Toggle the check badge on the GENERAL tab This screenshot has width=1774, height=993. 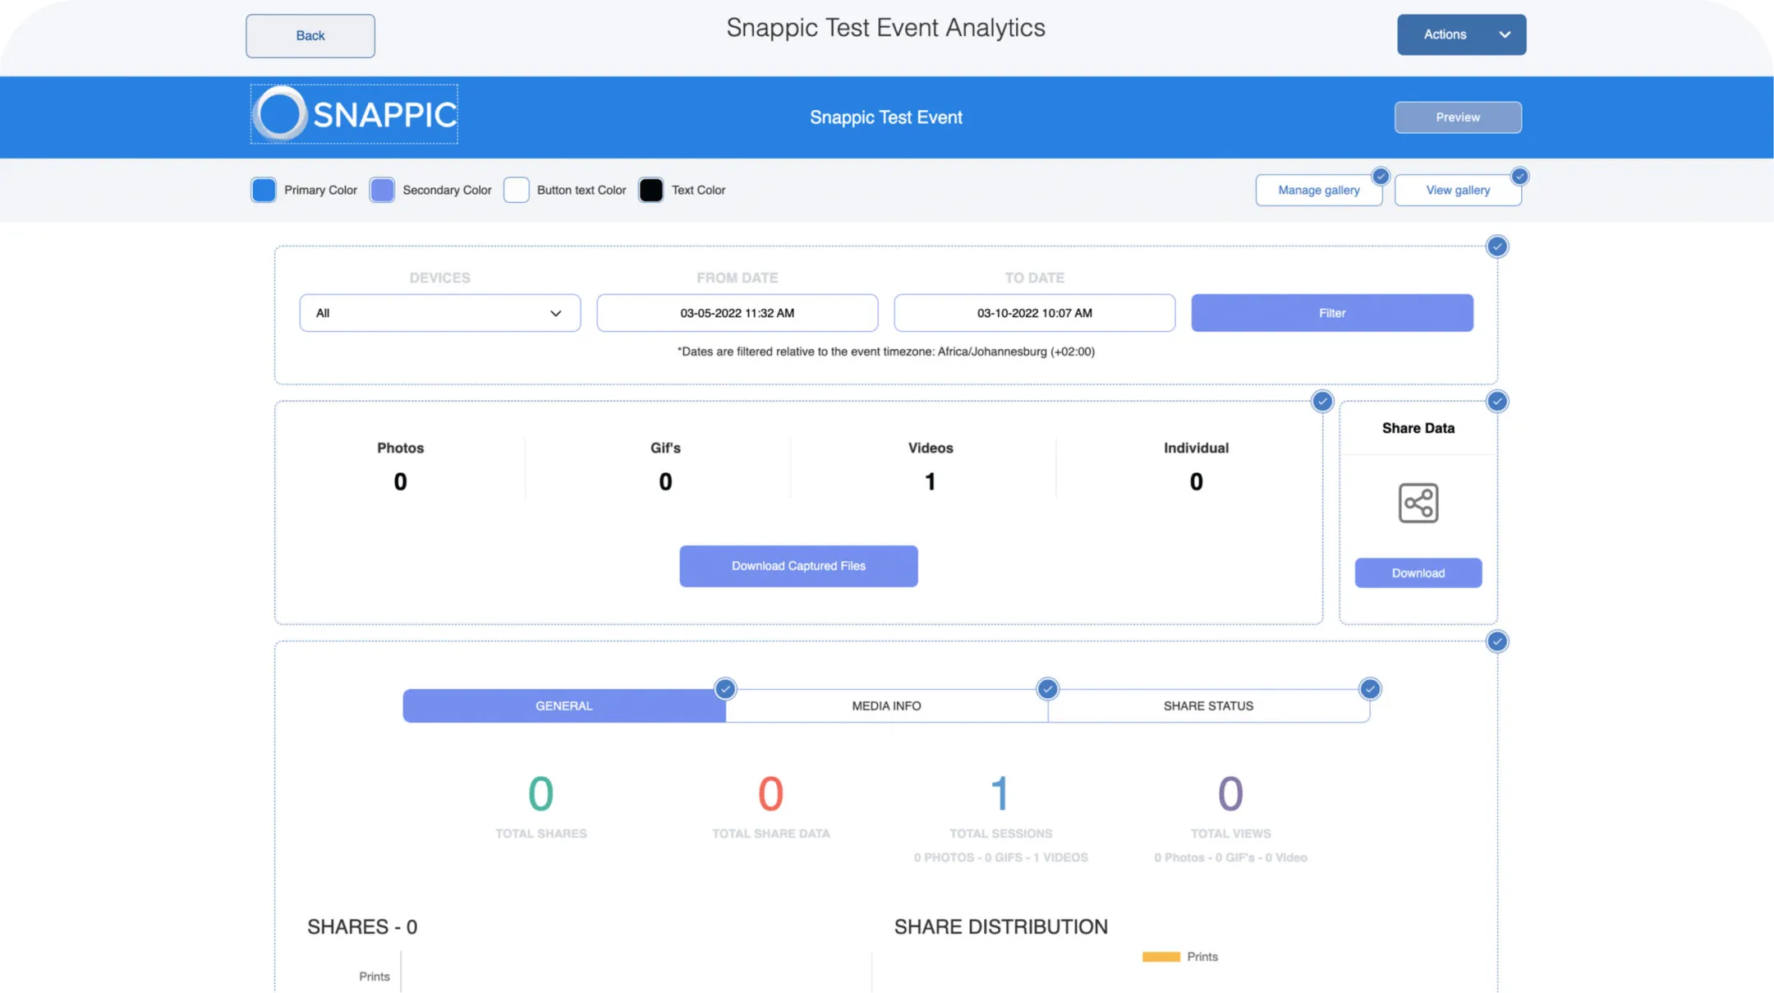724,689
